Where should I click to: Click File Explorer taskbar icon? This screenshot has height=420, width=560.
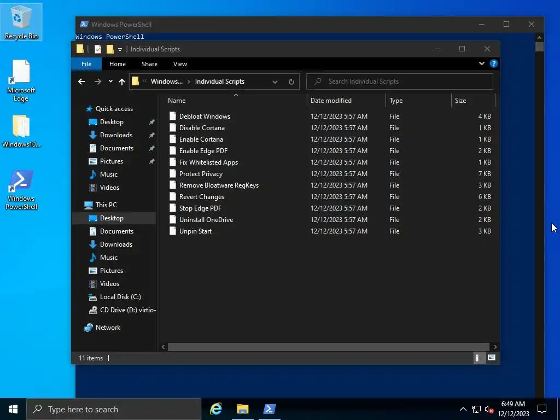click(x=242, y=409)
